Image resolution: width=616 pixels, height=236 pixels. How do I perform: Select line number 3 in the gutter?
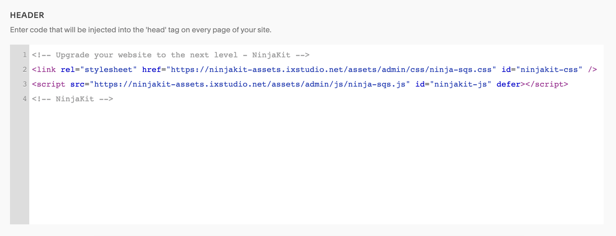click(x=25, y=84)
